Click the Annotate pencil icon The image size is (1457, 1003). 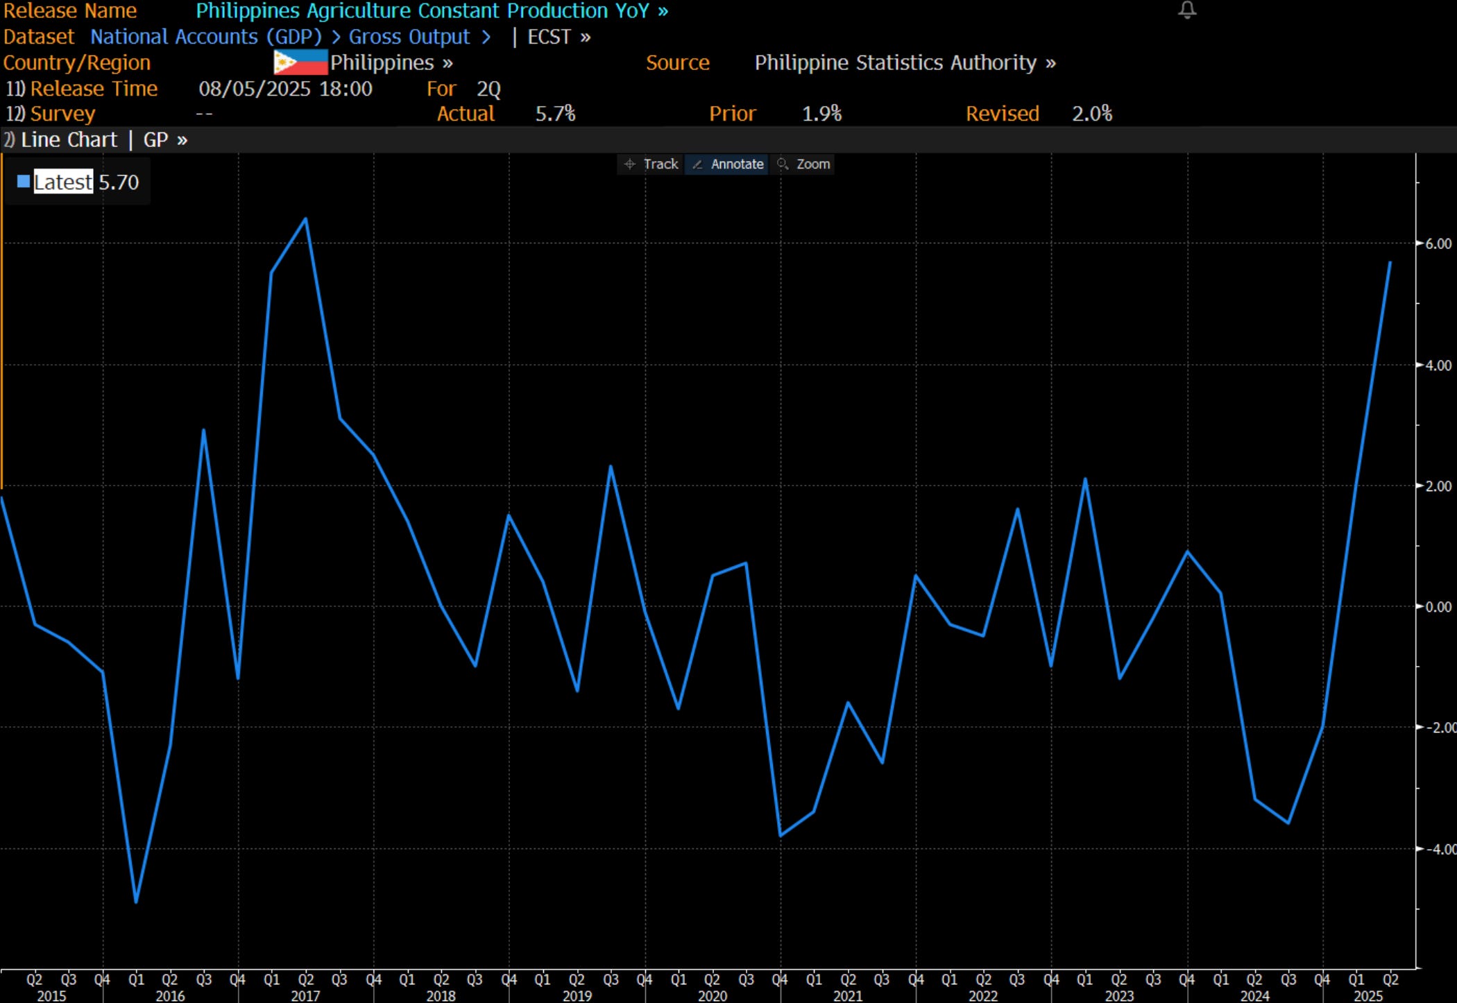(698, 164)
